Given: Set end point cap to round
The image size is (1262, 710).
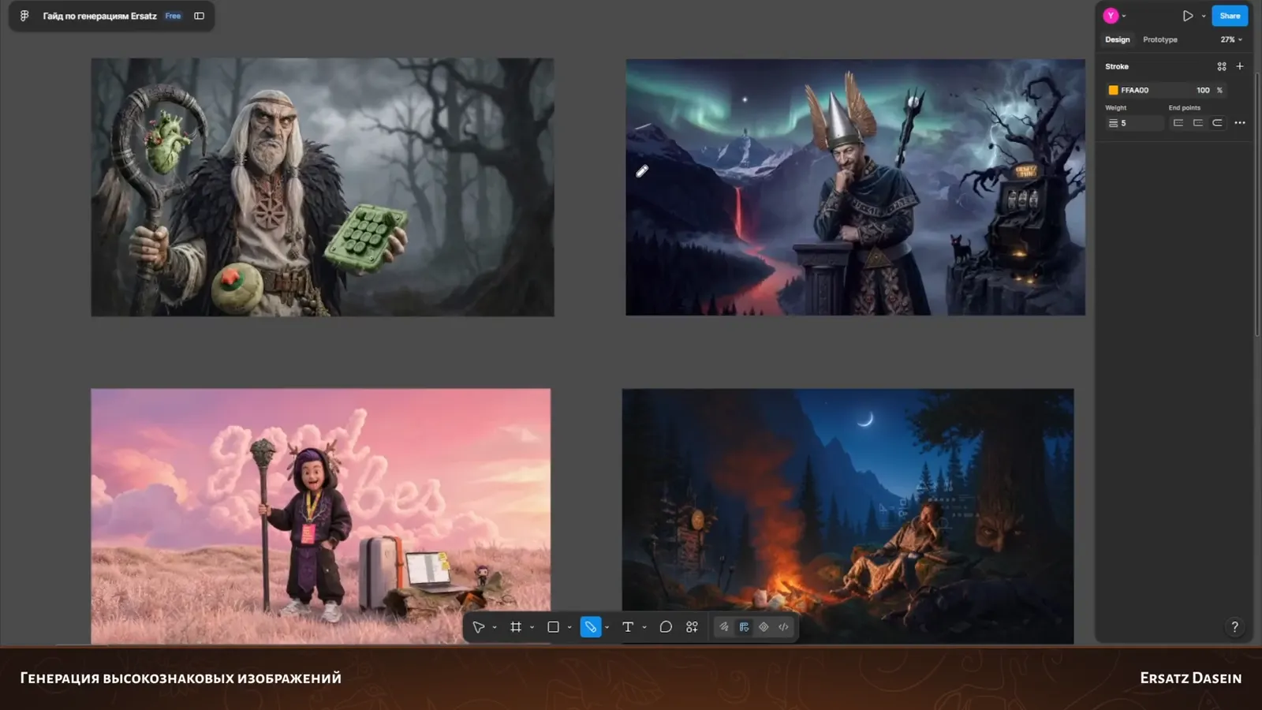Looking at the screenshot, I should pos(1217,123).
